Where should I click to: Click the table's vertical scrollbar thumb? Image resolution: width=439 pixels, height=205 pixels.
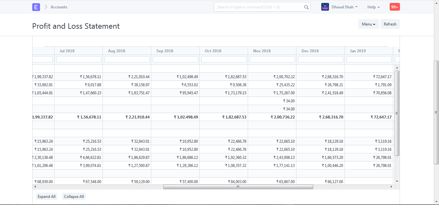click(397, 113)
